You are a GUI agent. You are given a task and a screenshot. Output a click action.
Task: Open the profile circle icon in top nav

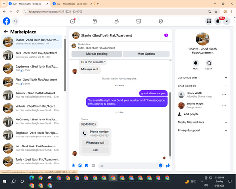pos(160,21)
